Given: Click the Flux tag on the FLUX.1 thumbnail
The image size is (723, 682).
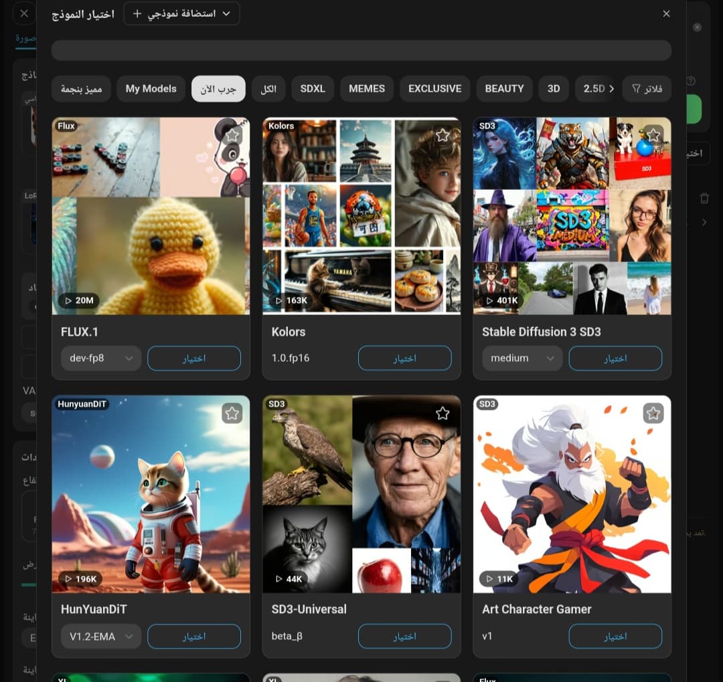Looking at the screenshot, I should [x=66, y=126].
